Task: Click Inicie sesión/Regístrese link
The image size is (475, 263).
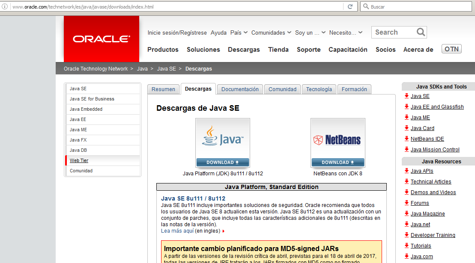Action: pos(177,33)
